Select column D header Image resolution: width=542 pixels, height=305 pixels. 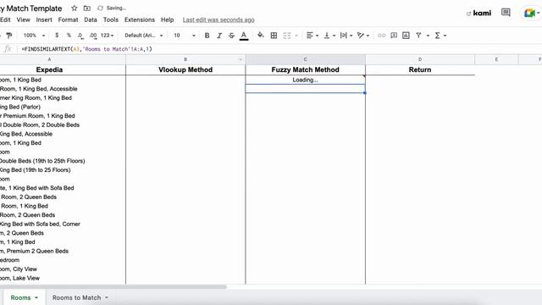pos(420,59)
